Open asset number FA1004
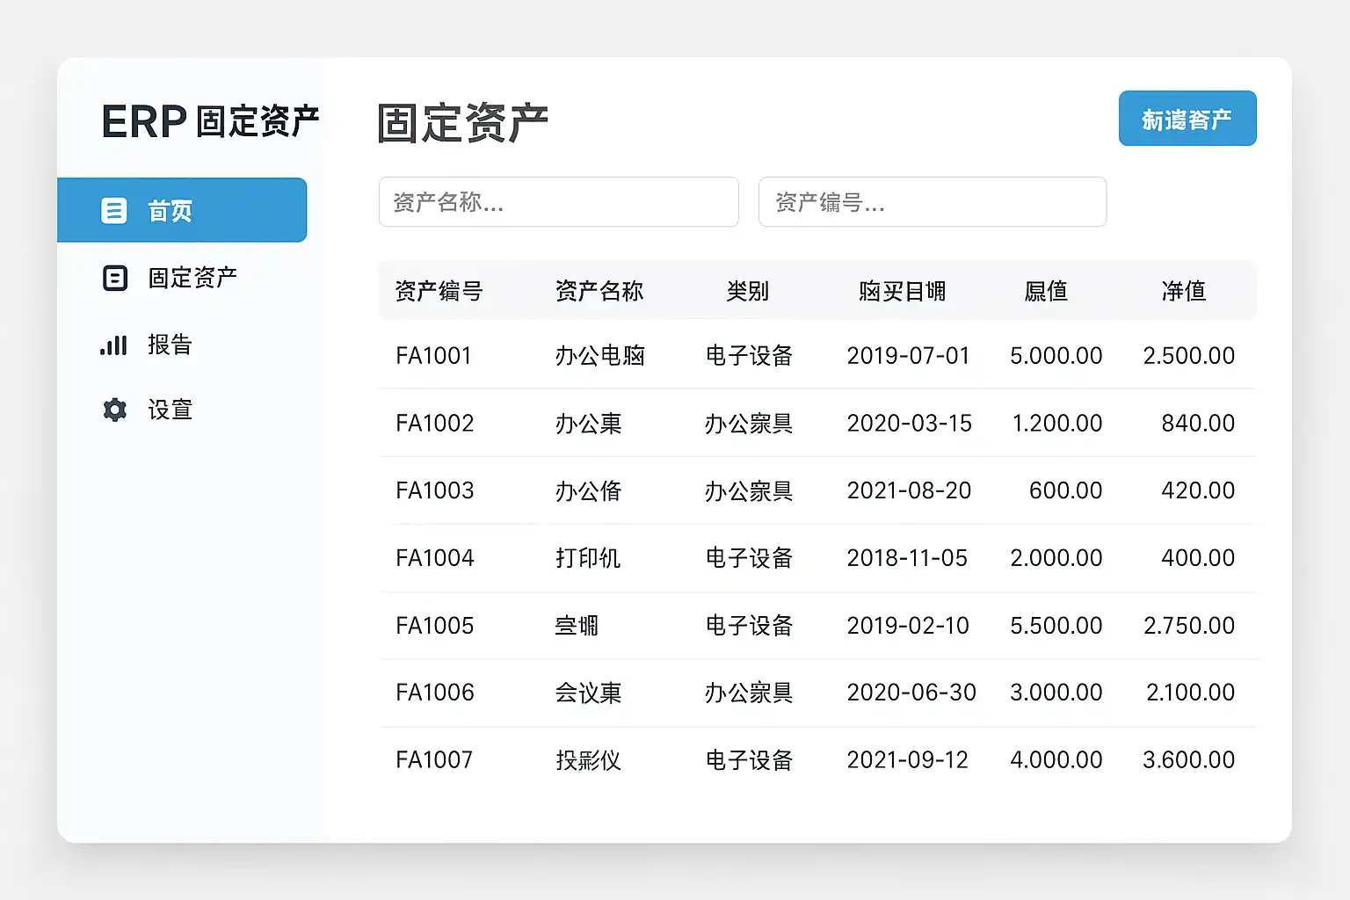The image size is (1350, 900). (435, 558)
